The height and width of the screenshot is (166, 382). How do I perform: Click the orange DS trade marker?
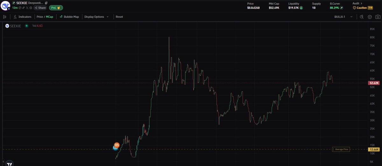[x=117, y=145]
